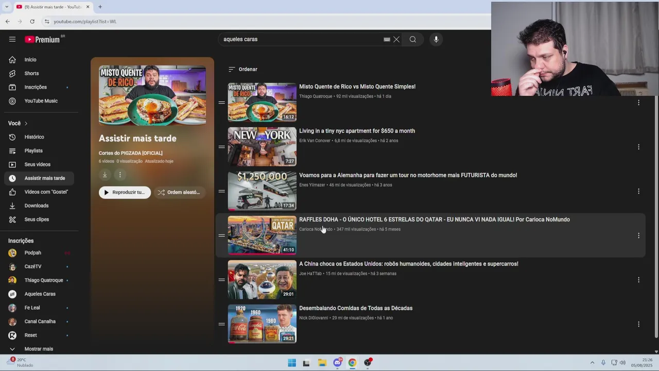Click Ordem aleatória shuffle button
Screen dimensions: 659x371
point(179,192)
